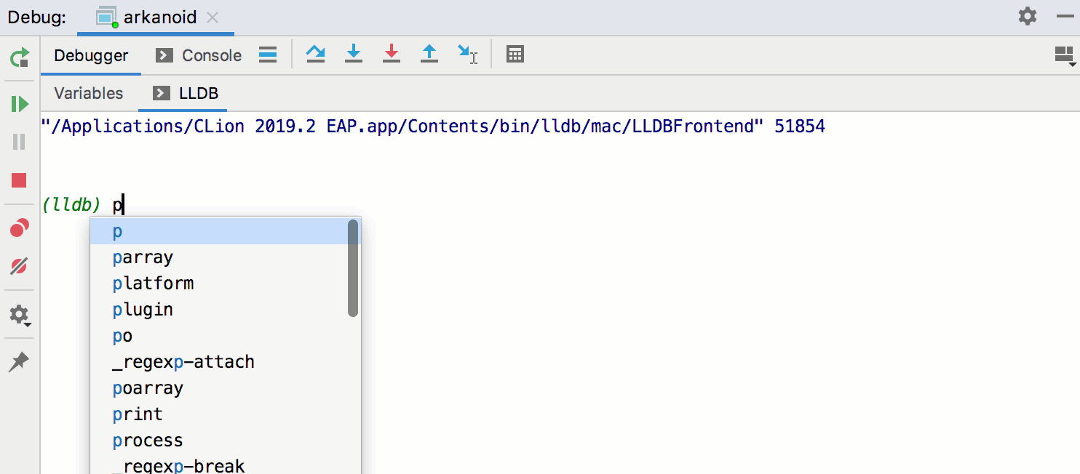Screen dimensions: 1080x474
Task: Step over the current line
Action: point(316,54)
